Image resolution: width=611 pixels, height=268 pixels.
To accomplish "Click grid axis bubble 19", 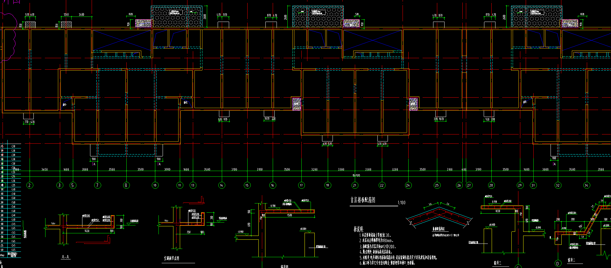I will pos(328,185).
